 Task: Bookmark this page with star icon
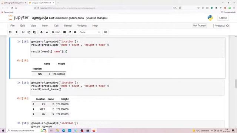tap(180, 8)
